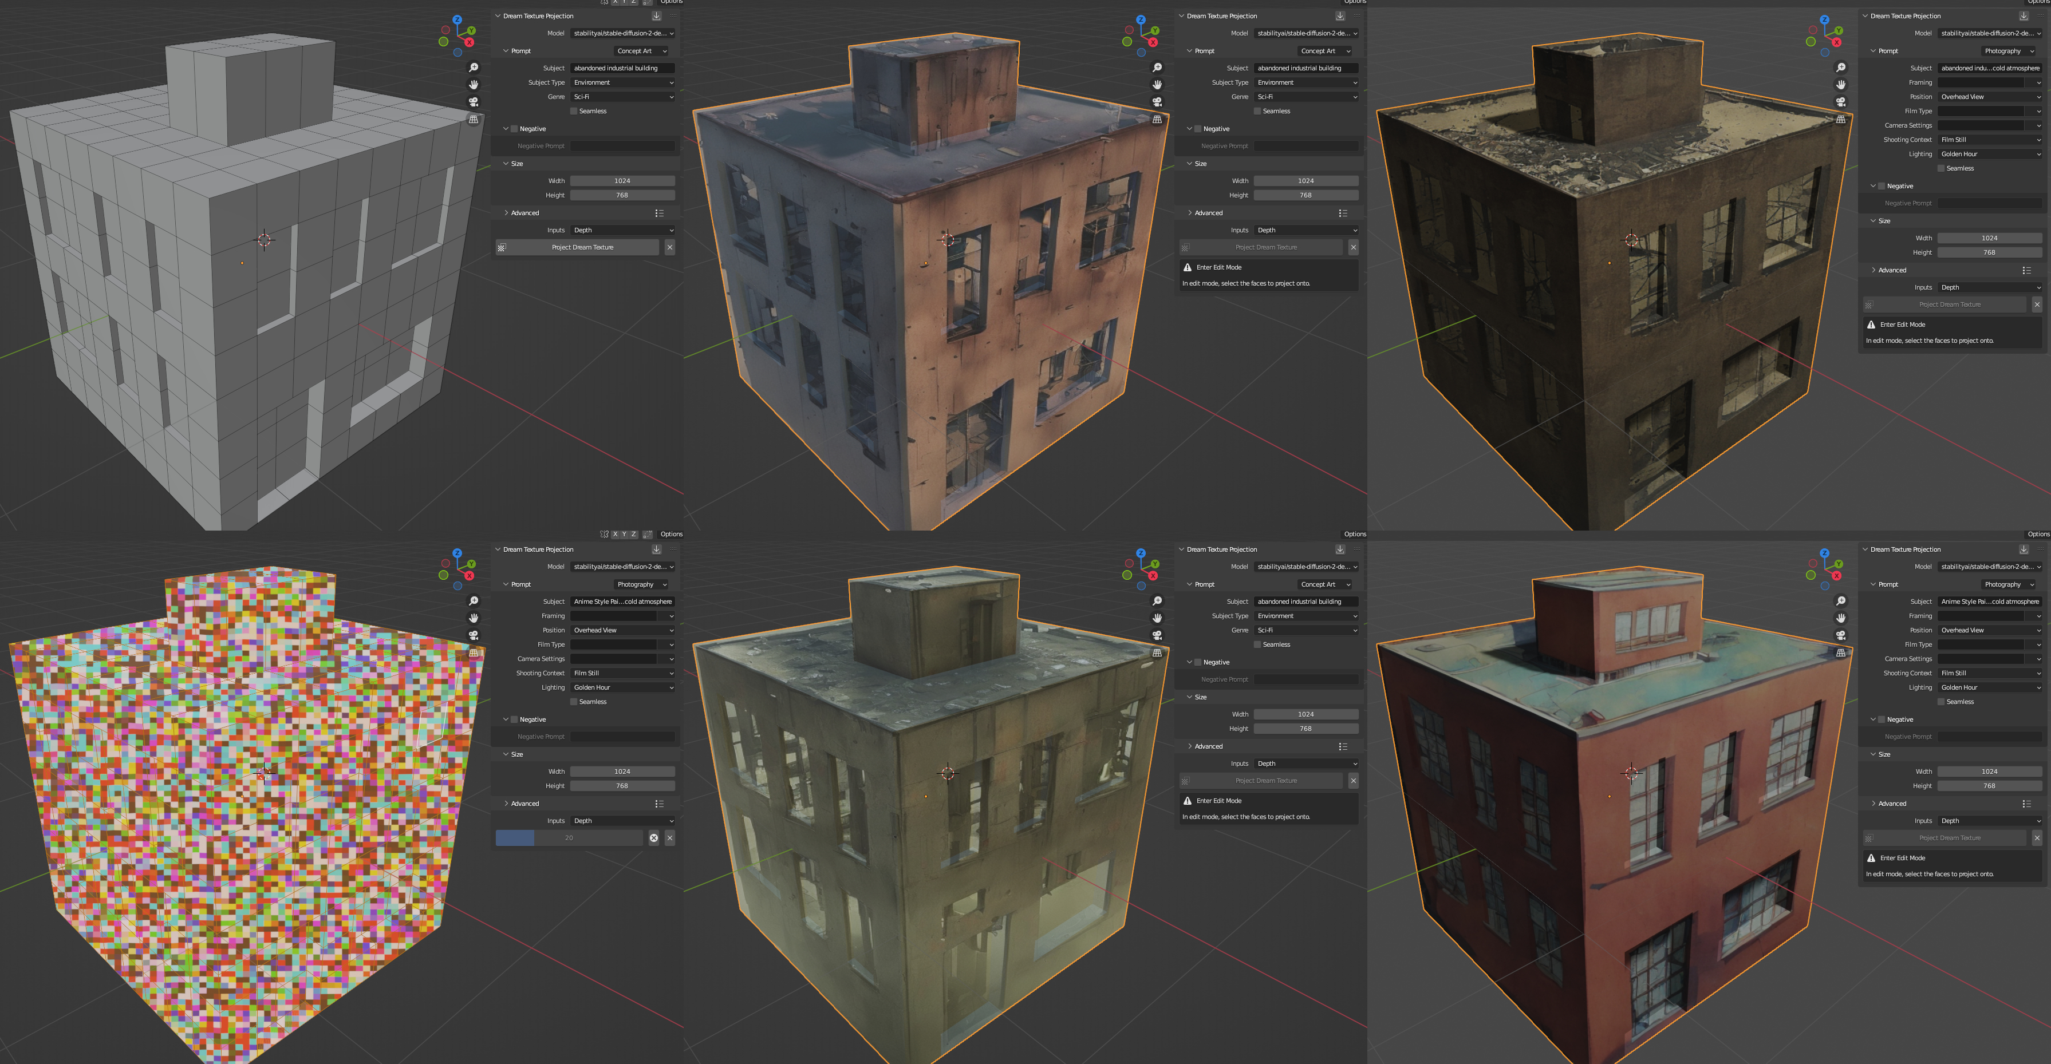The image size is (2051, 1064).
Task: Toggle X mirror button above colorful noise cube panel
Action: coord(614,534)
